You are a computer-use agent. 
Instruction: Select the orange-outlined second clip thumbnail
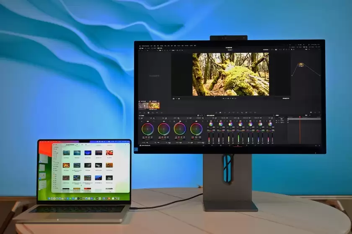[x=155, y=105]
